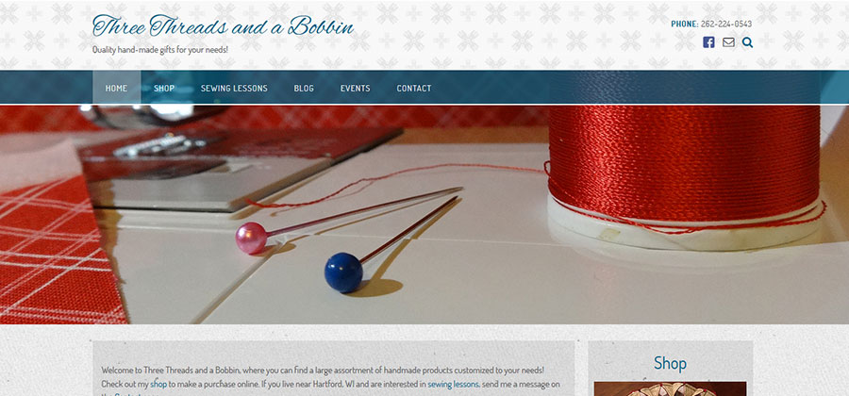Open the Facebook page icon
Screen dimensions: 849x396
pos(708,42)
